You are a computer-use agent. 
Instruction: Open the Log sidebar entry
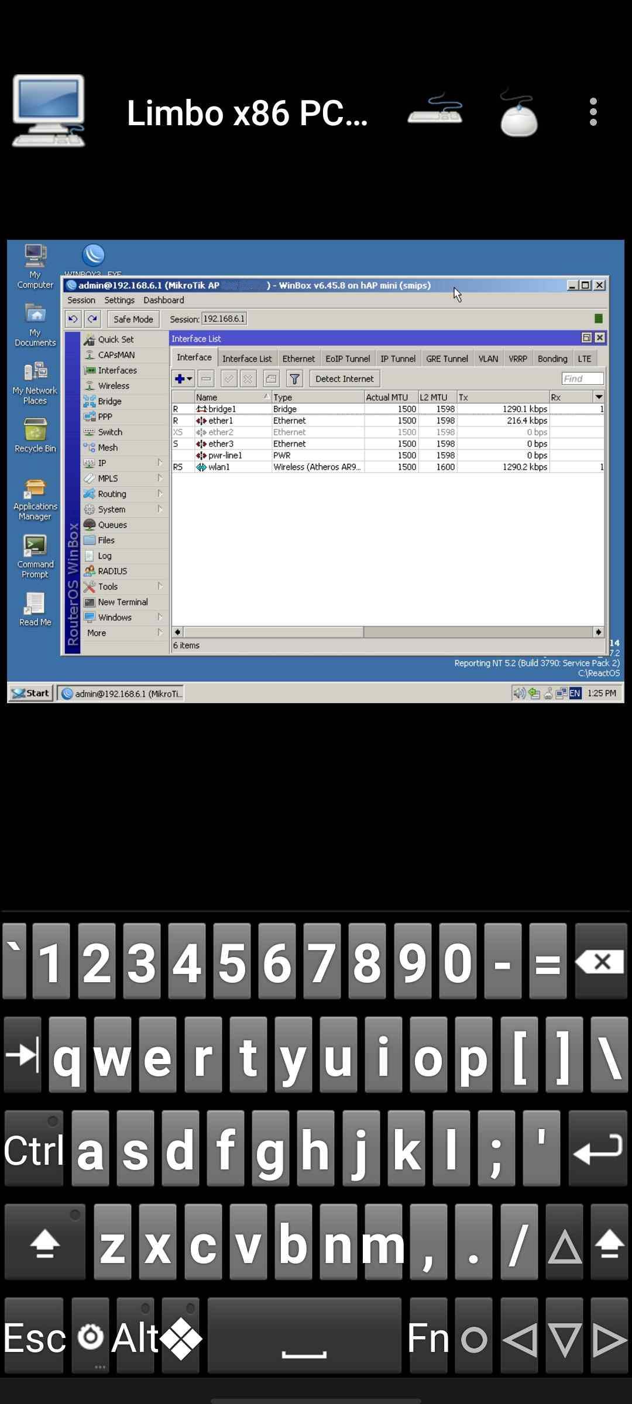[x=104, y=556]
